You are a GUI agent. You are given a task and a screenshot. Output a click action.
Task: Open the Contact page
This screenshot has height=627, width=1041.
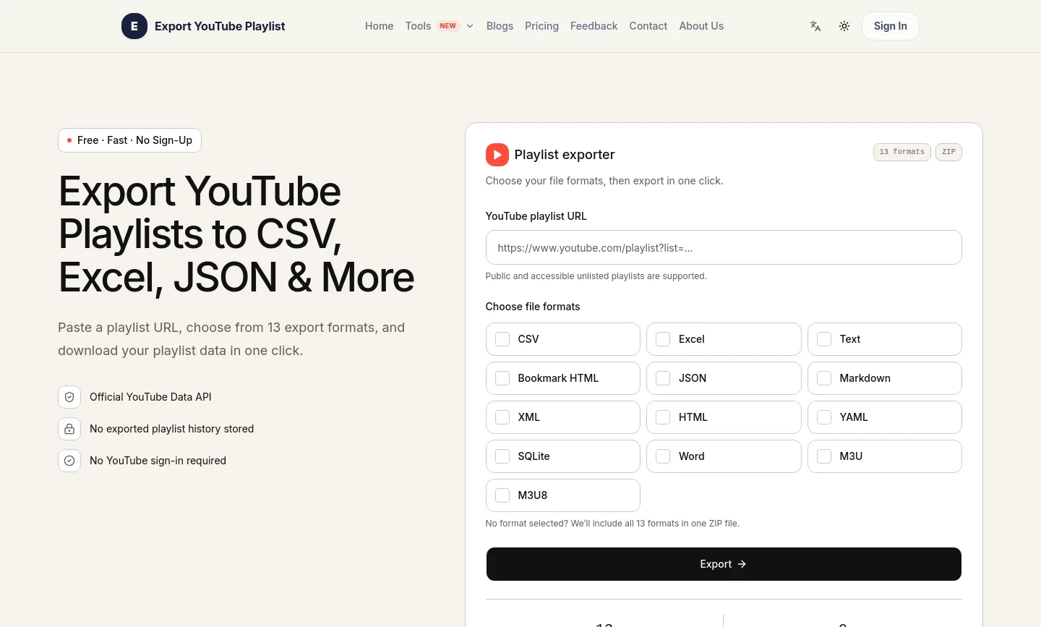click(x=648, y=26)
